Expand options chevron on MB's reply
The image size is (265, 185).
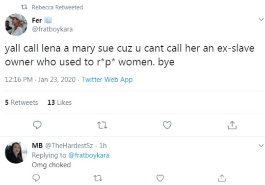pyautogui.click(x=261, y=146)
